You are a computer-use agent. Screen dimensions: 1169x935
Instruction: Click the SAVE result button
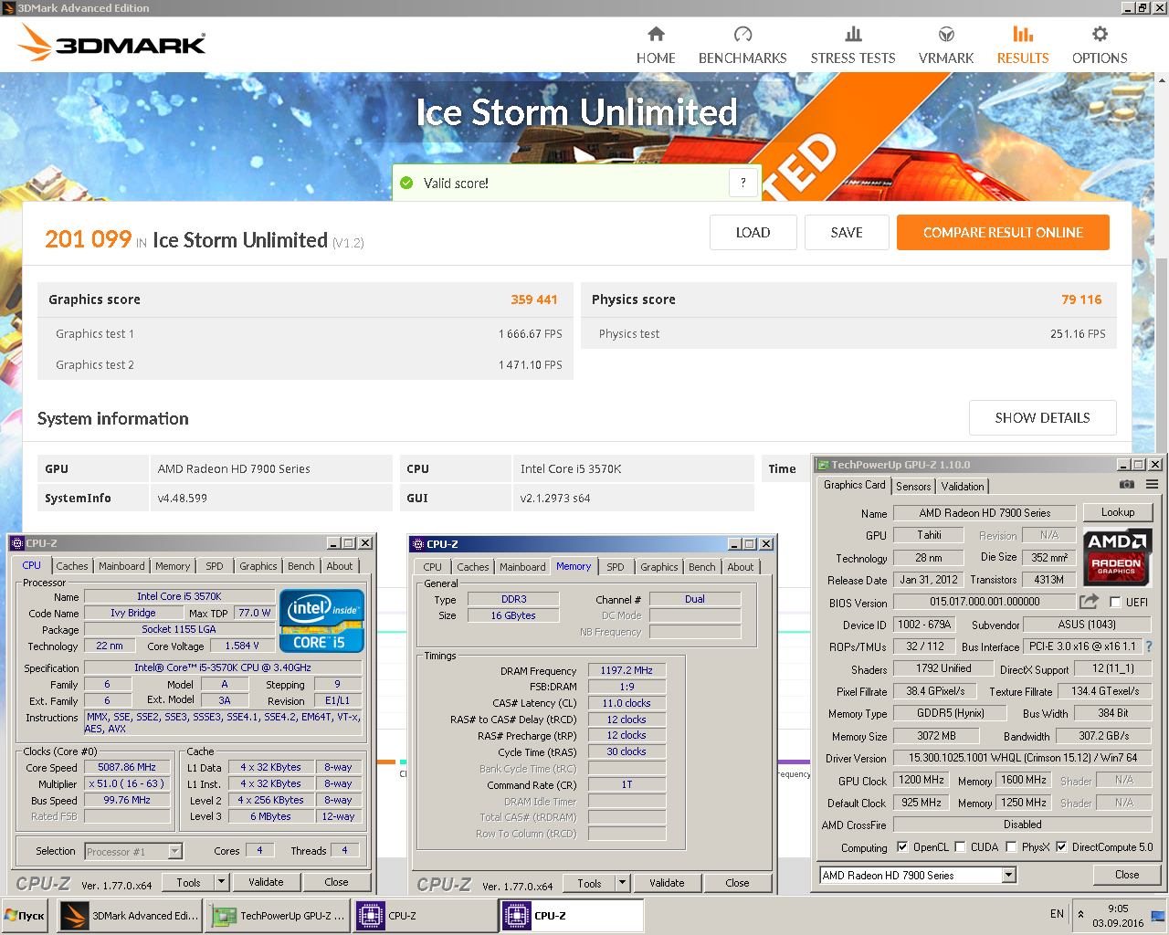pos(847,233)
